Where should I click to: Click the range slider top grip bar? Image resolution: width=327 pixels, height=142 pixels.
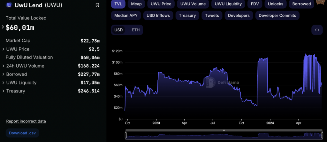[x=224, y=130]
